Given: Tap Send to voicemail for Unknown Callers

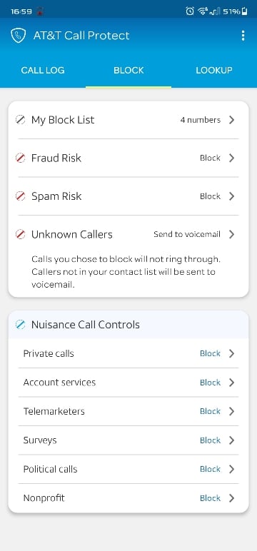Looking at the screenshot, I should [x=187, y=234].
